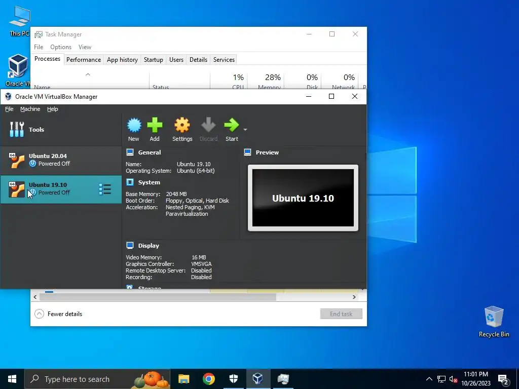This screenshot has width=519, height=389.
Task: Open the Windows Start menu
Action: point(12,379)
